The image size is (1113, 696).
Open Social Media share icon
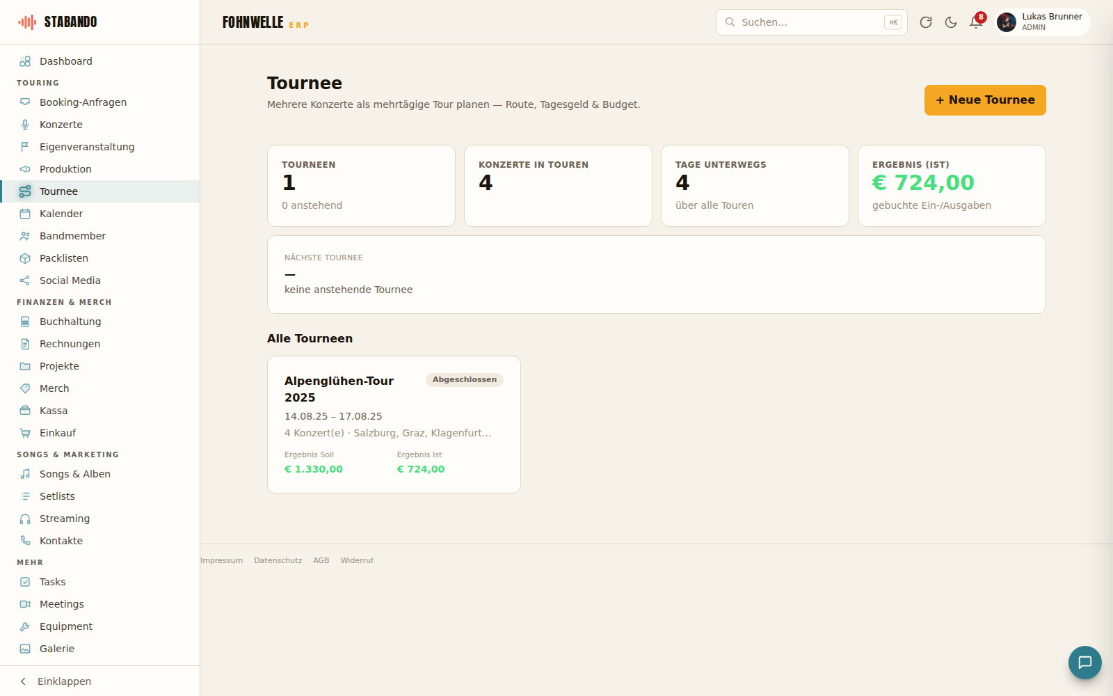point(25,280)
